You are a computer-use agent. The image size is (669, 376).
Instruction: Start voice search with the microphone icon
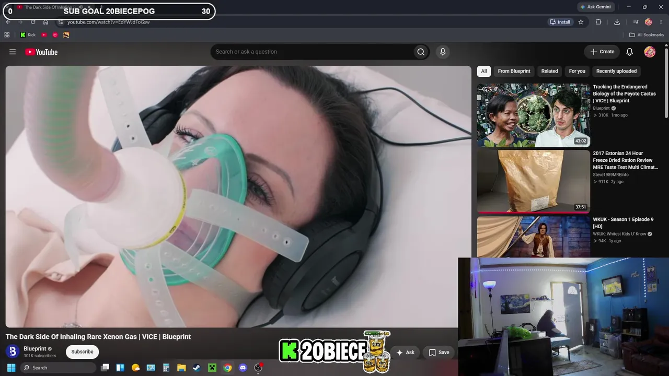coord(443,52)
